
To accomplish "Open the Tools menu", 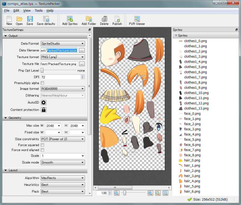I will pyautogui.click(x=39, y=11).
